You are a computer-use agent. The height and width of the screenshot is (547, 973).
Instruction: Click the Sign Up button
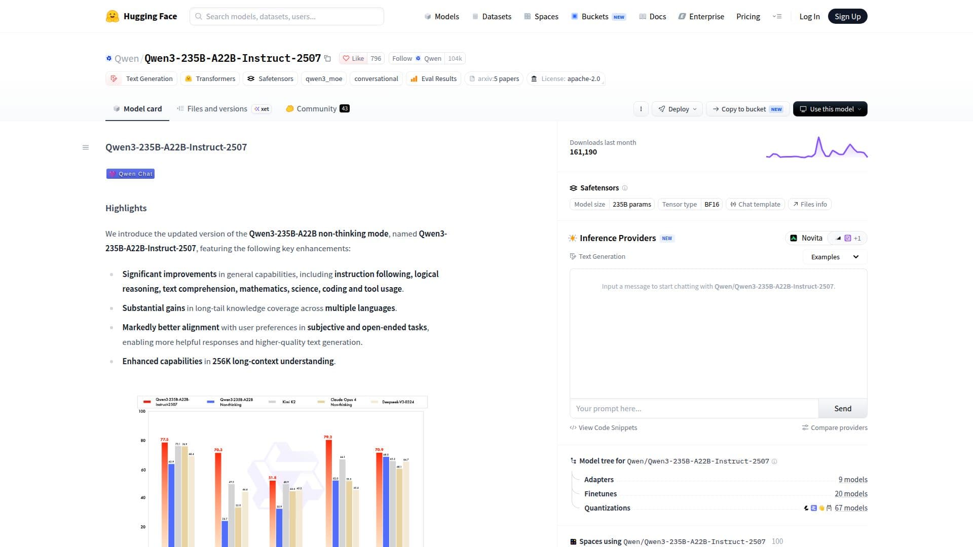click(847, 16)
